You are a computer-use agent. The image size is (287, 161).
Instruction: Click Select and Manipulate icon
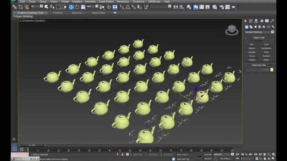(109, 7)
